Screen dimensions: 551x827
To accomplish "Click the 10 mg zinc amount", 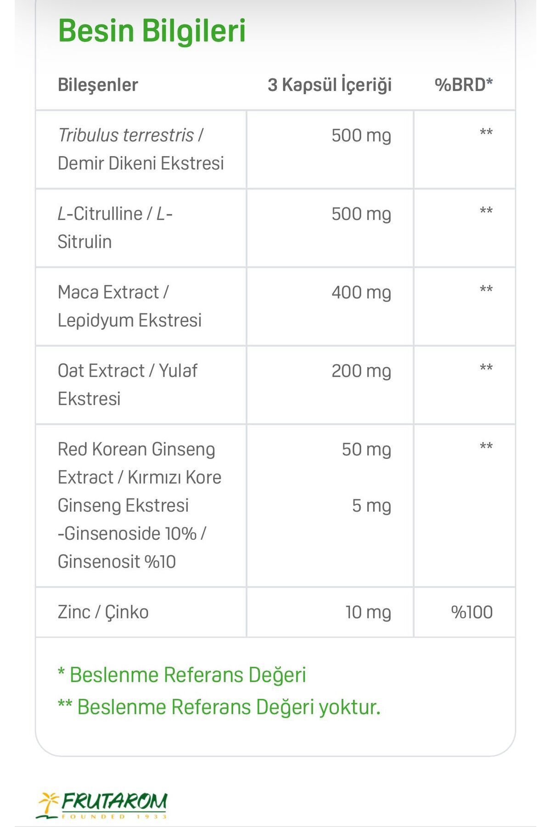I will tap(368, 613).
